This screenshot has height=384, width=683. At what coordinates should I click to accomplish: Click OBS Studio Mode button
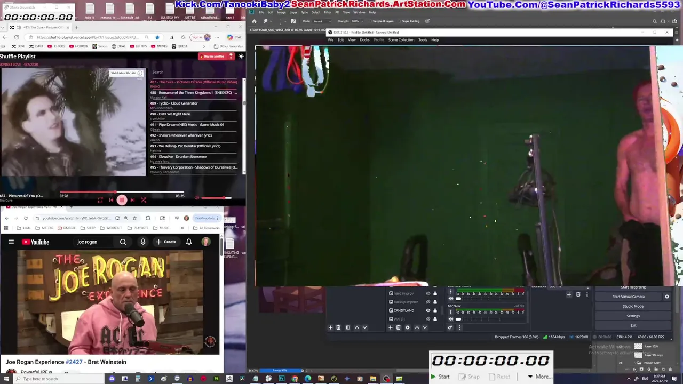[x=633, y=306]
